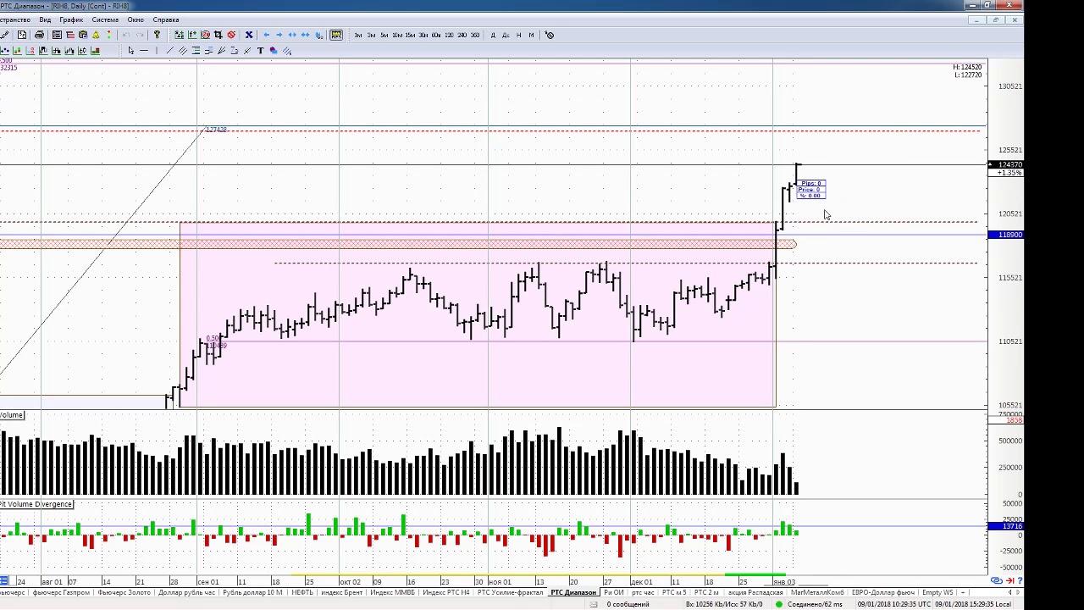Image resolution: width=1084 pixels, height=610 pixels.
Task: Switch to РТС Усилие-фрактал tab
Action: 510,592
